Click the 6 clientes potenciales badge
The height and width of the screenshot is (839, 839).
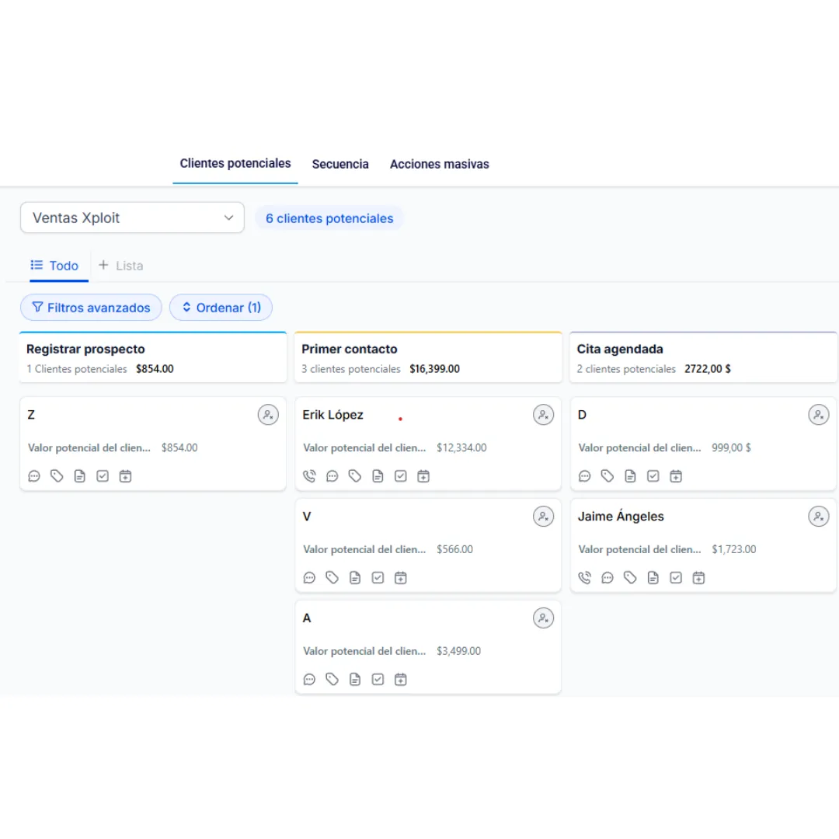coord(329,219)
